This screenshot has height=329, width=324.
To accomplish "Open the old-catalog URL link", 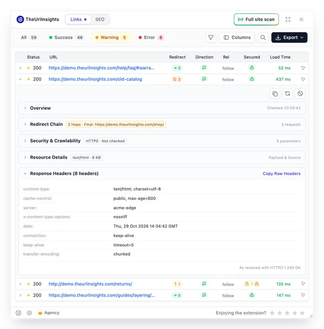I will (95, 79).
